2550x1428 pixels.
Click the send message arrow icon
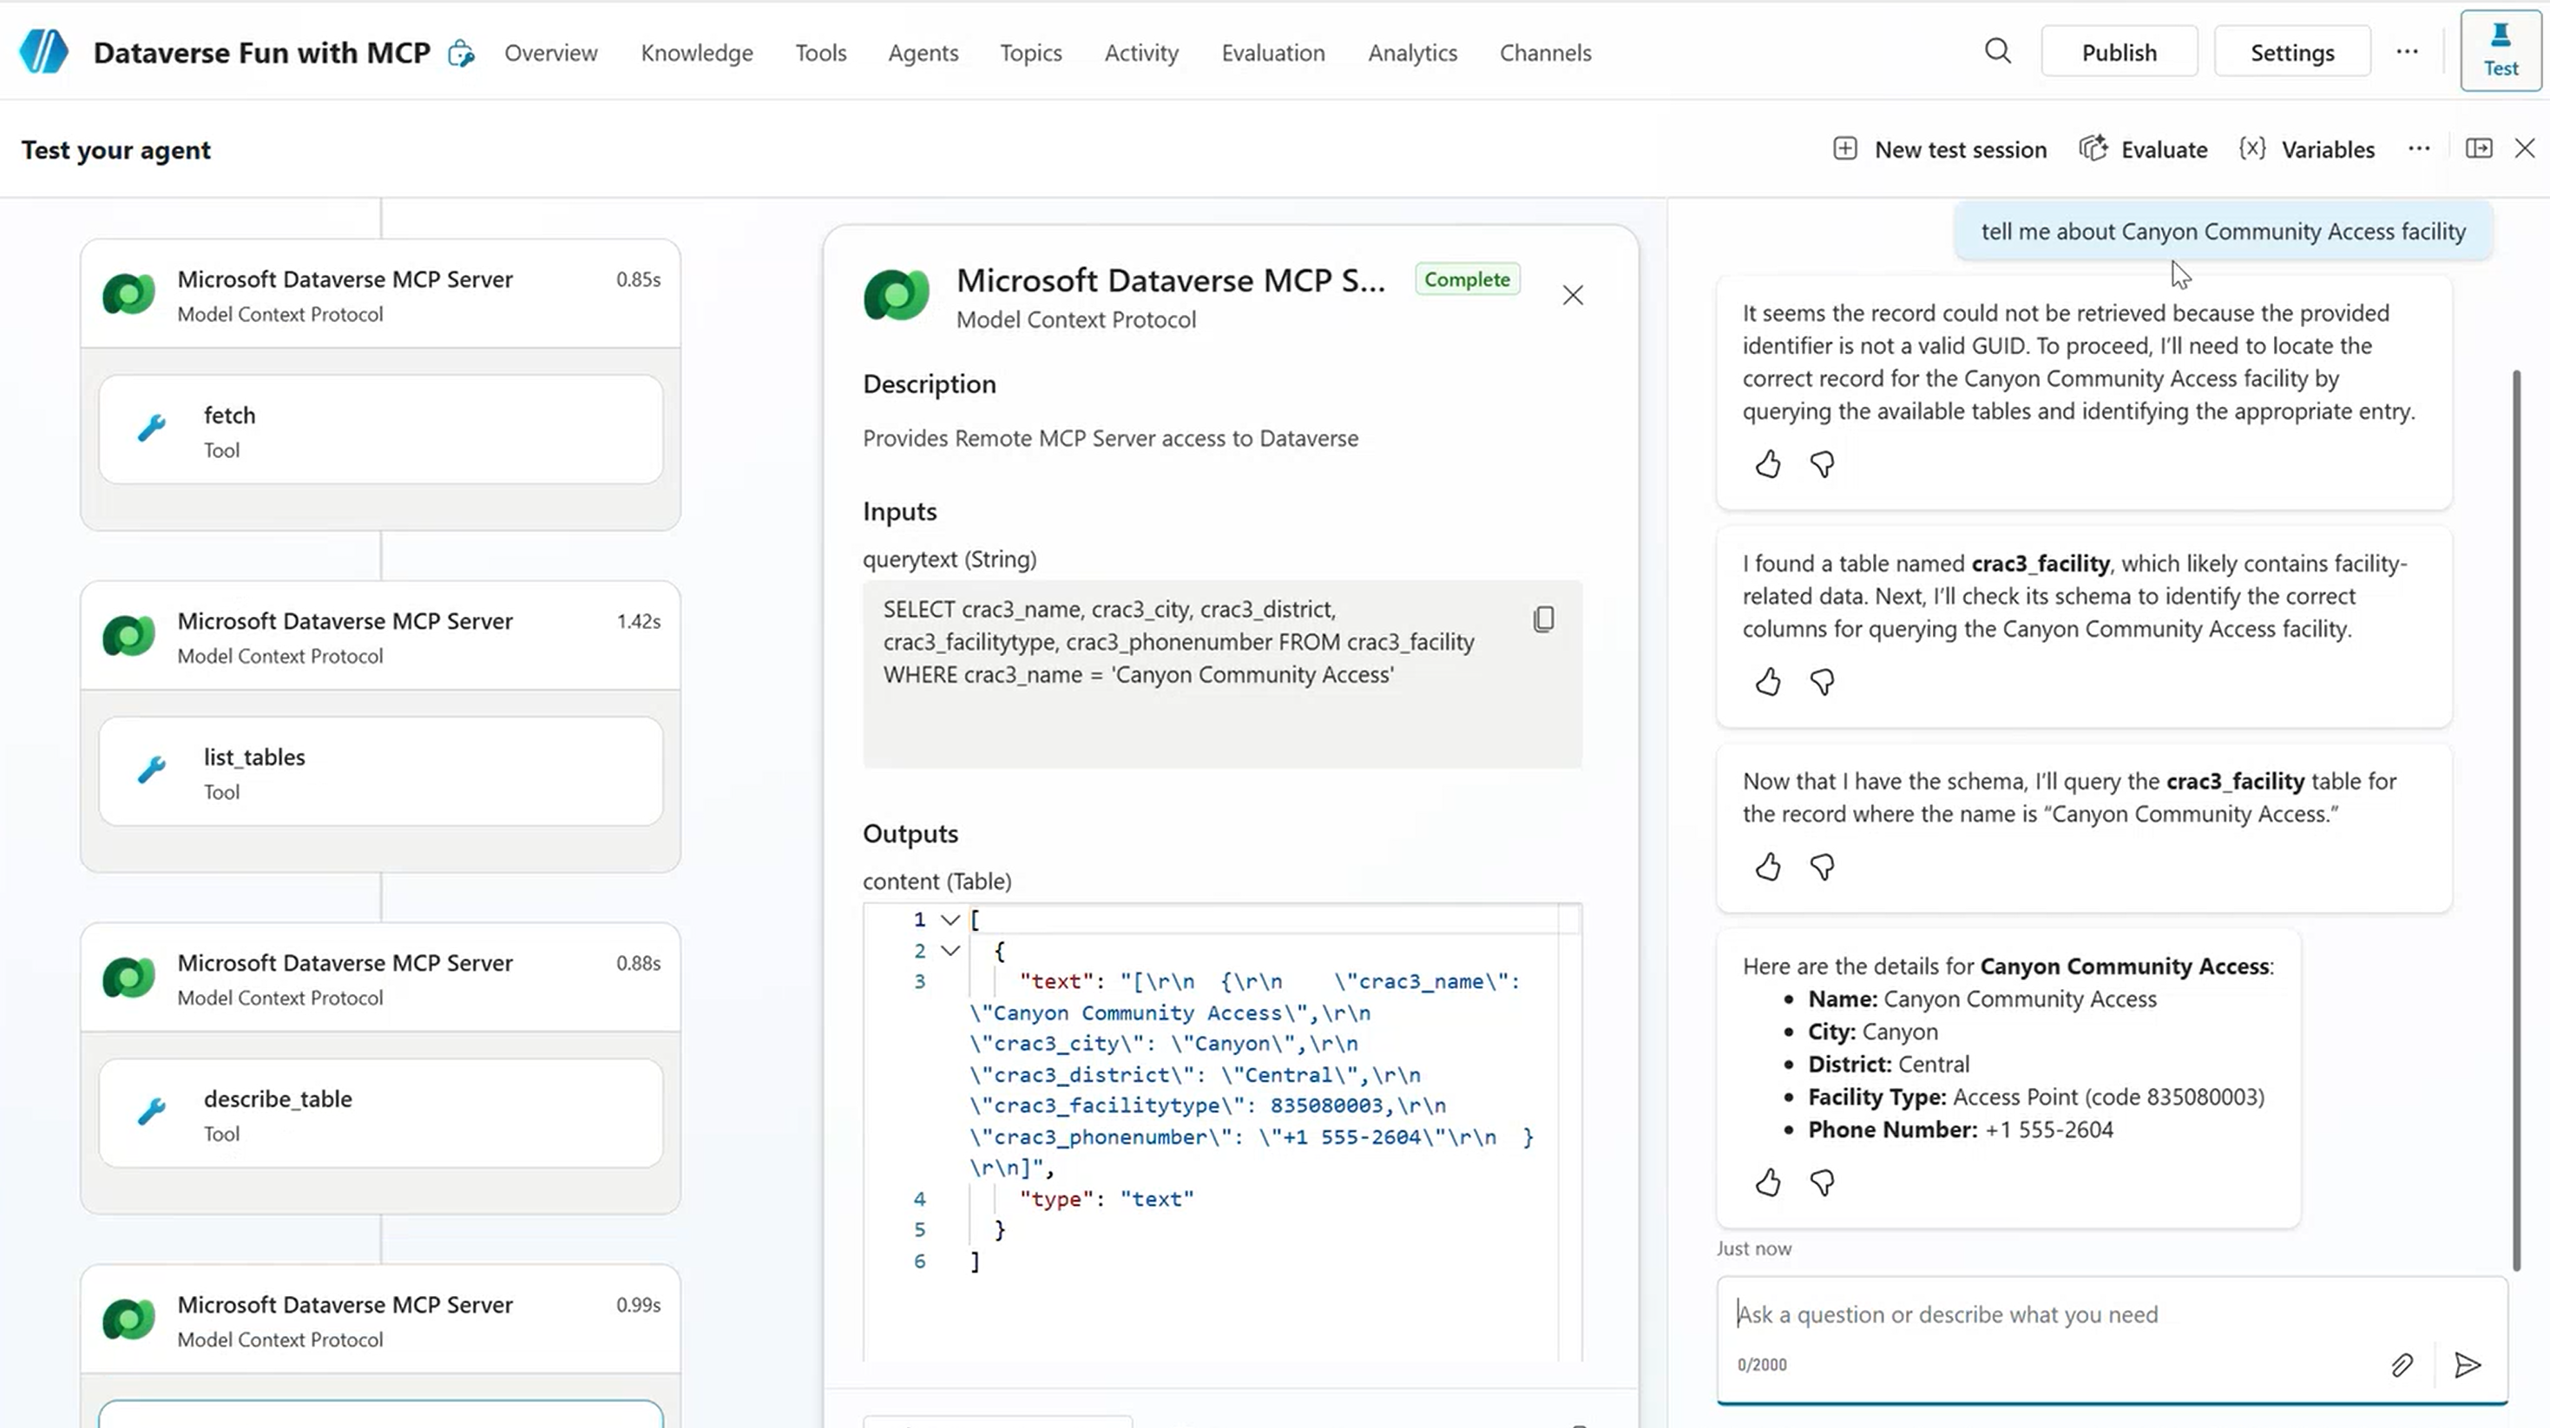click(2467, 1366)
